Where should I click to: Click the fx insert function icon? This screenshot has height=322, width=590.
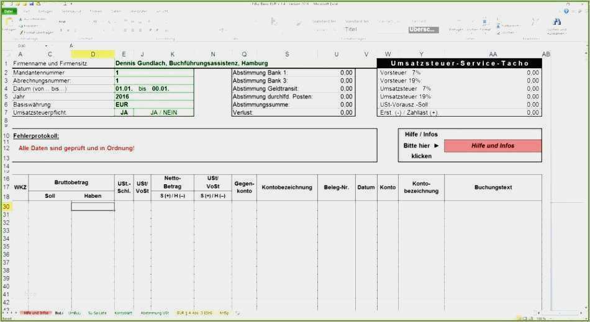coord(71,46)
